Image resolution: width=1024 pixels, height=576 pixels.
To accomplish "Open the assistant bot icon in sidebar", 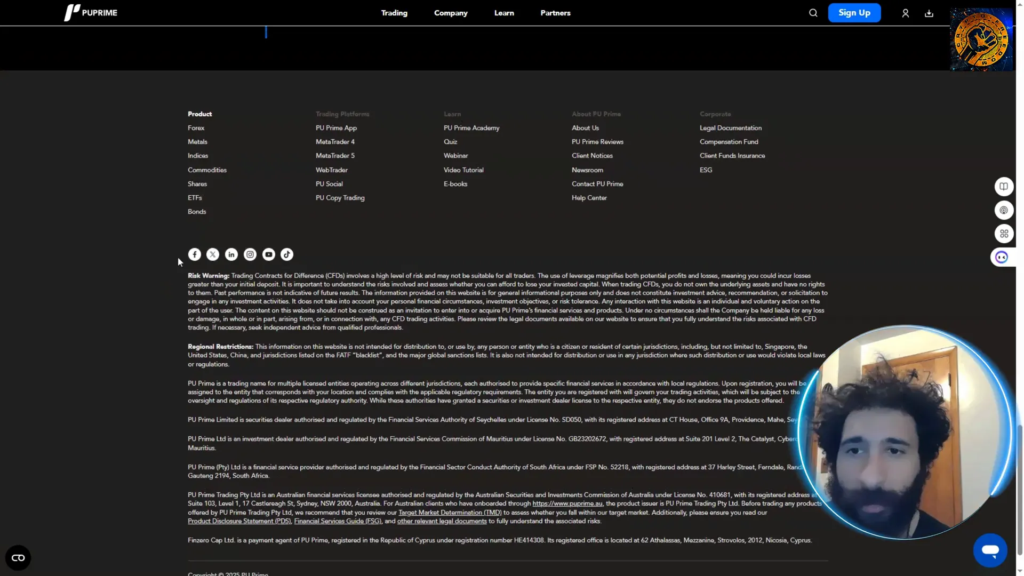I will click(1002, 258).
